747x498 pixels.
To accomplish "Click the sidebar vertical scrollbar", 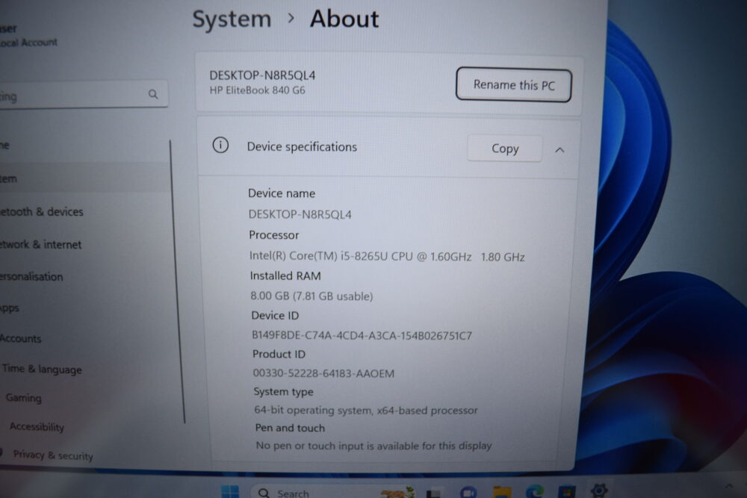I will (177, 281).
